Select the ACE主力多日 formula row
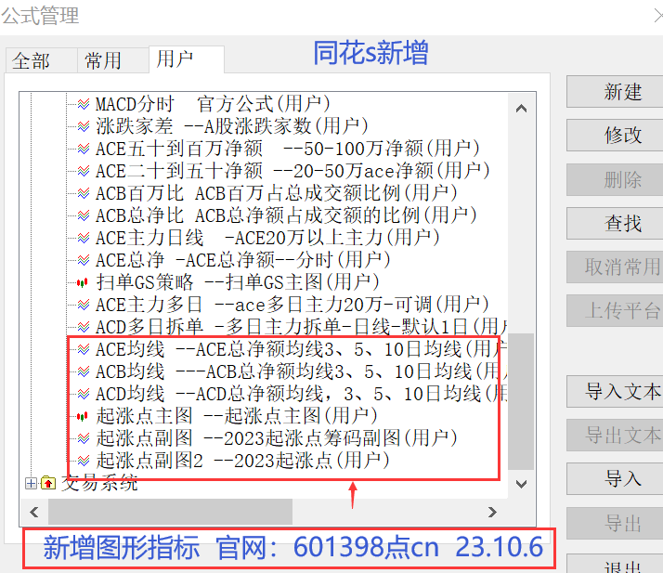Viewport: 663px width, 573px height. coord(292,305)
